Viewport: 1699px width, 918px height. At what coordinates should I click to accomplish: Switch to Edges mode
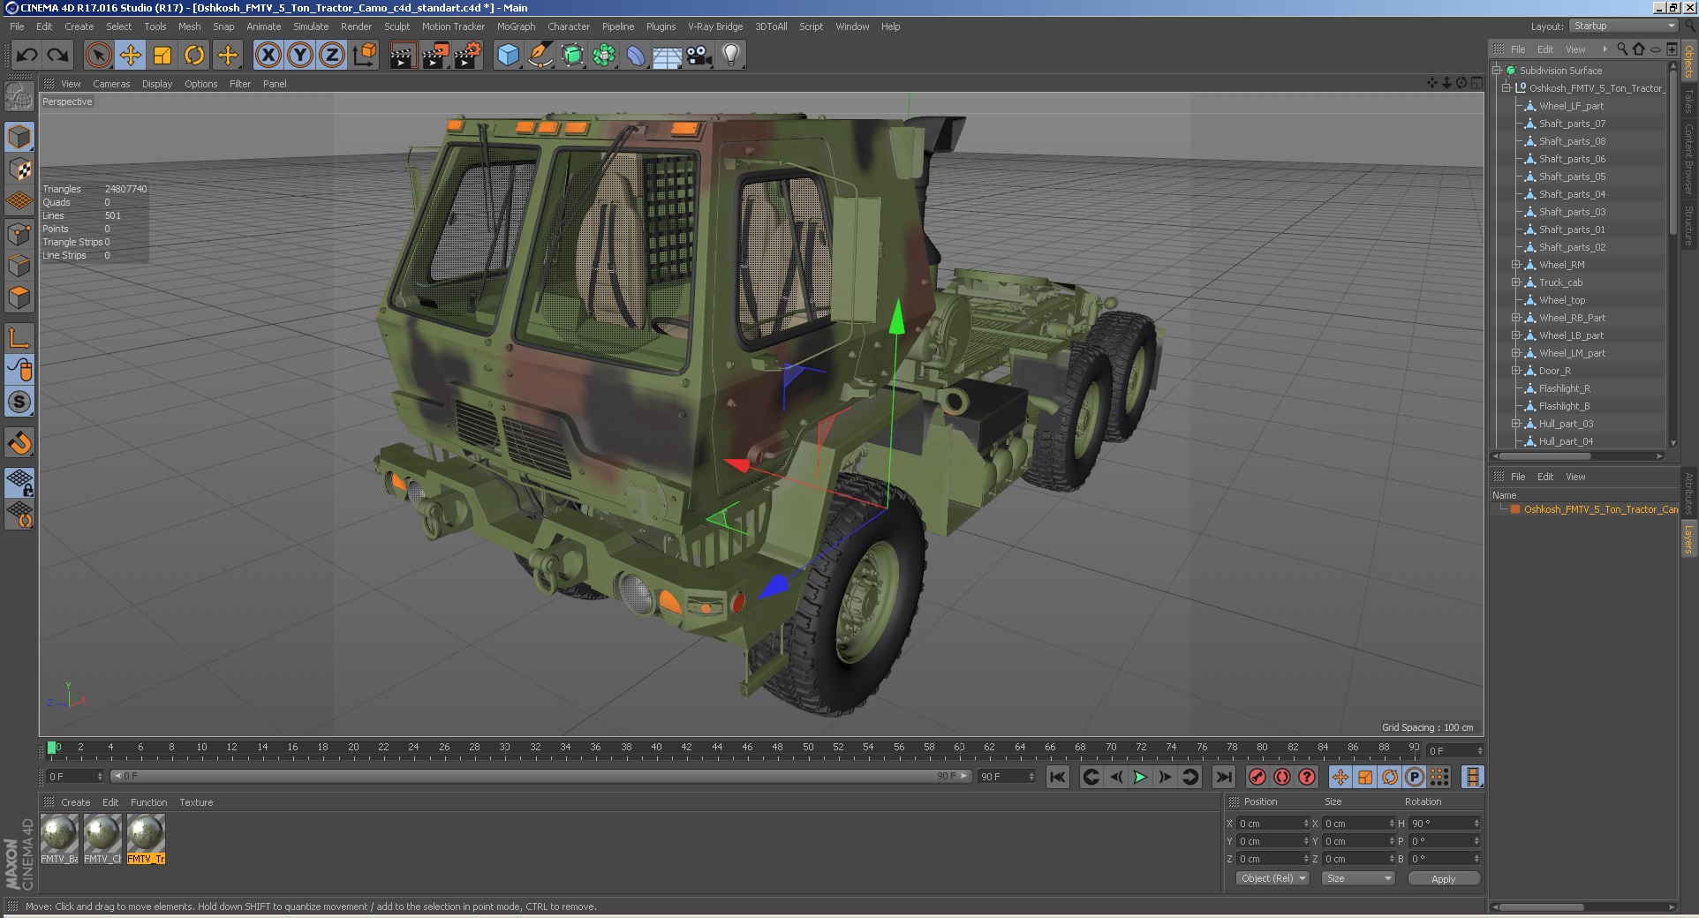point(19,266)
